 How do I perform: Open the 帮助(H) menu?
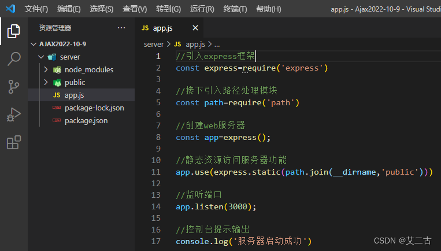click(x=269, y=9)
